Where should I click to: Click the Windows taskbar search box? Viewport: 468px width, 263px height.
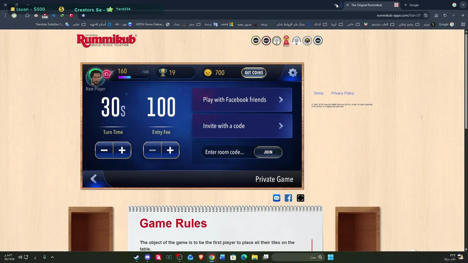298,257
